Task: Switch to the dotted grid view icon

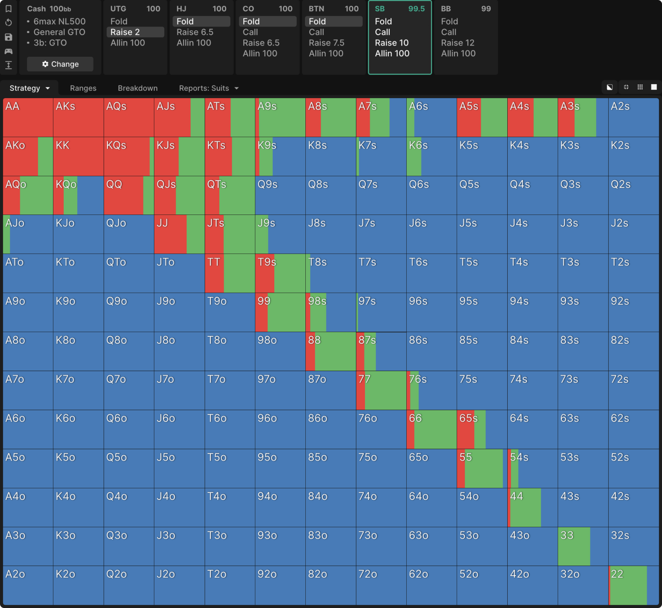Action: (x=640, y=87)
